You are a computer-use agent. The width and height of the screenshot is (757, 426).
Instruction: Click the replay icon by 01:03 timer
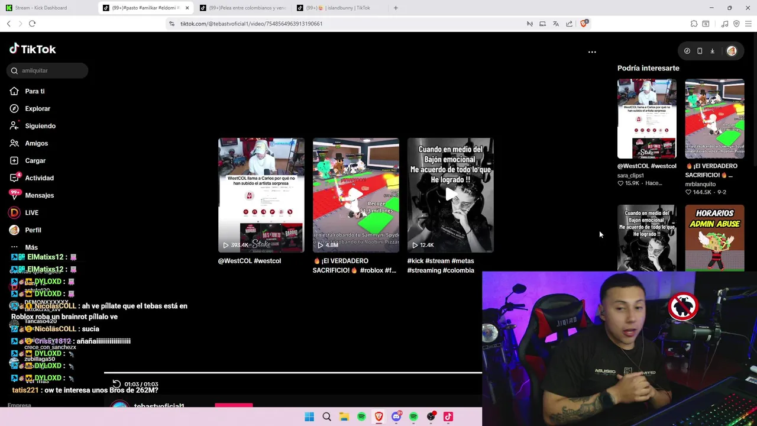(x=117, y=384)
